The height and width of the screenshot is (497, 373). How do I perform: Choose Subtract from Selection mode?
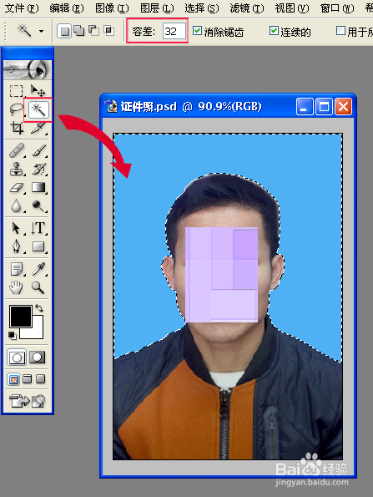(x=93, y=31)
